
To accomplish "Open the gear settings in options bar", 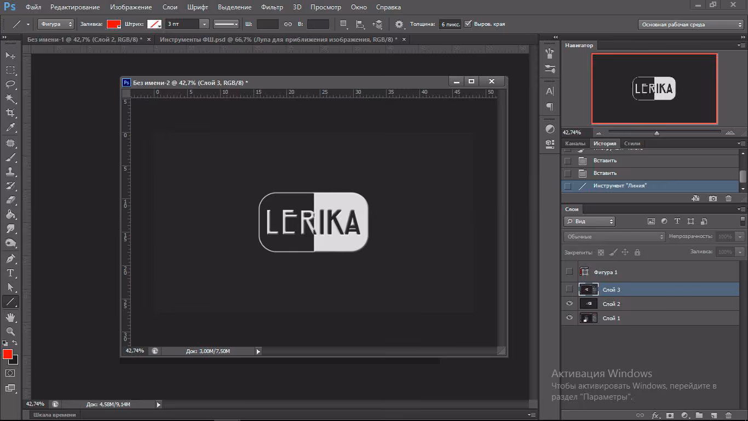I will [399, 24].
